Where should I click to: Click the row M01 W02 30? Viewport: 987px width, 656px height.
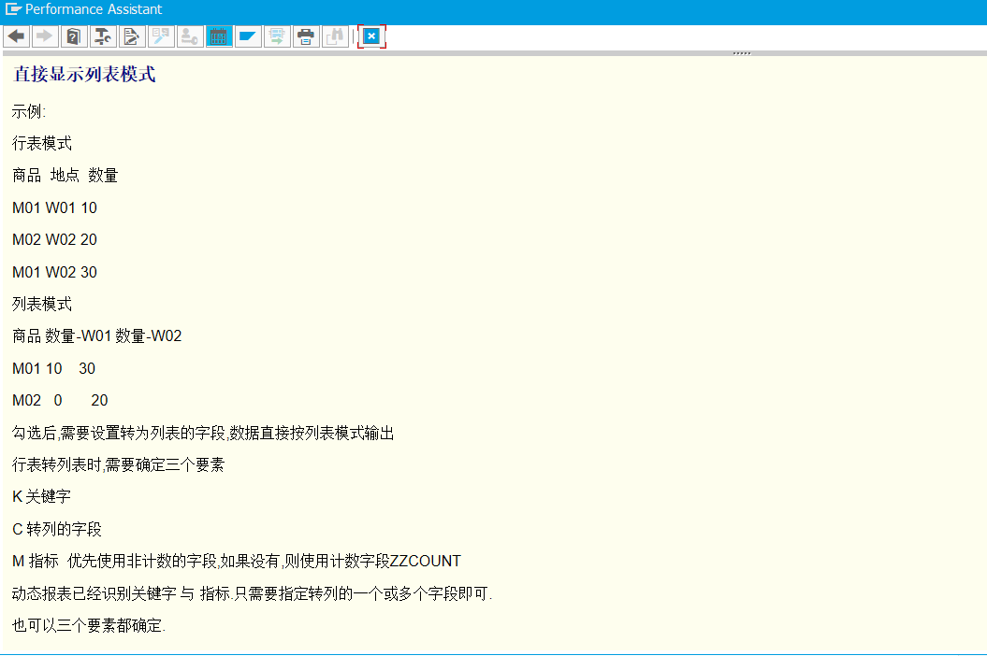click(55, 272)
